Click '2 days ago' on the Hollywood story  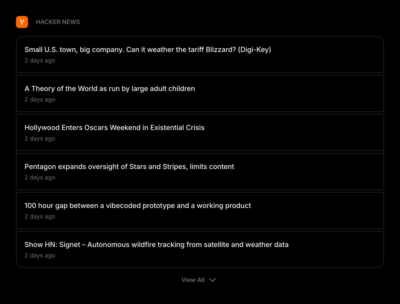pos(40,138)
